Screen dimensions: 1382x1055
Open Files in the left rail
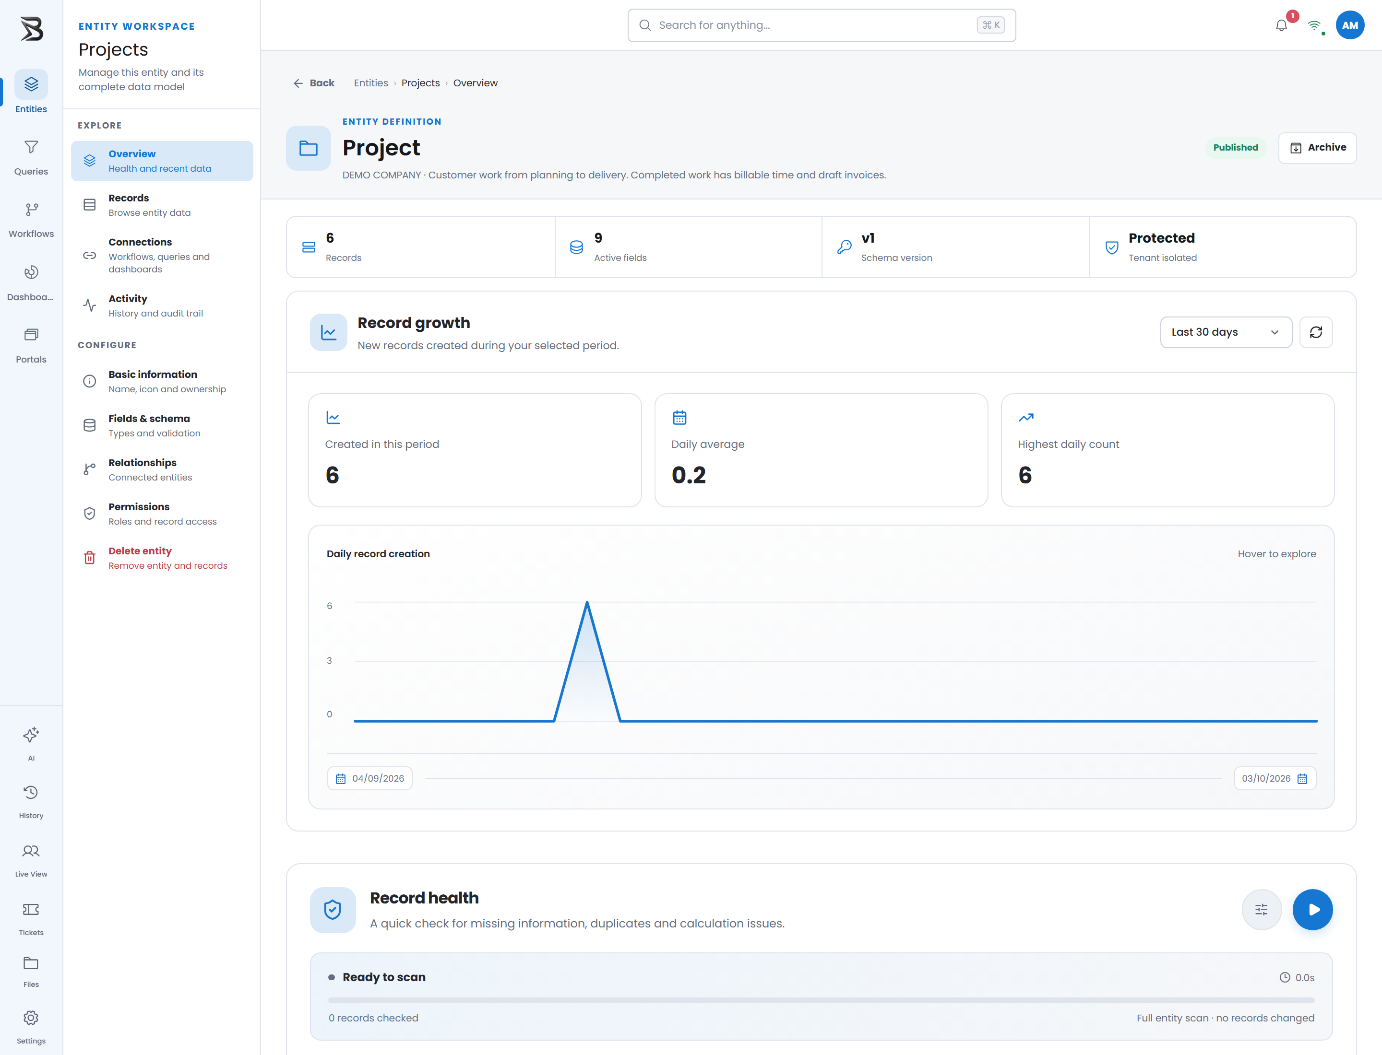click(x=31, y=971)
